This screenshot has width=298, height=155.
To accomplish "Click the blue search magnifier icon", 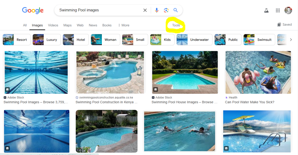I will coord(175,10).
